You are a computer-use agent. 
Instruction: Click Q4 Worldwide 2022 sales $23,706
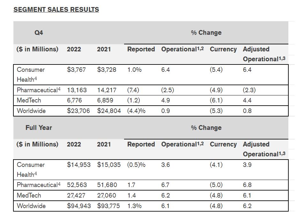click(x=78, y=111)
